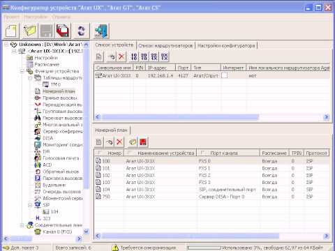Open Переадресация вызовов in tree
Viewport: 335px width, 251px height.
tap(62, 105)
